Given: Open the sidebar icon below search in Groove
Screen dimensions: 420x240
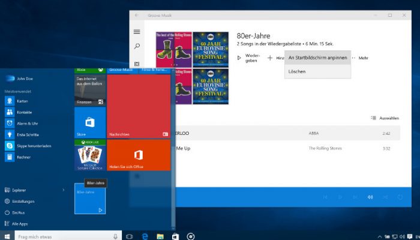Looking at the screenshot, I should coord(137,64).
